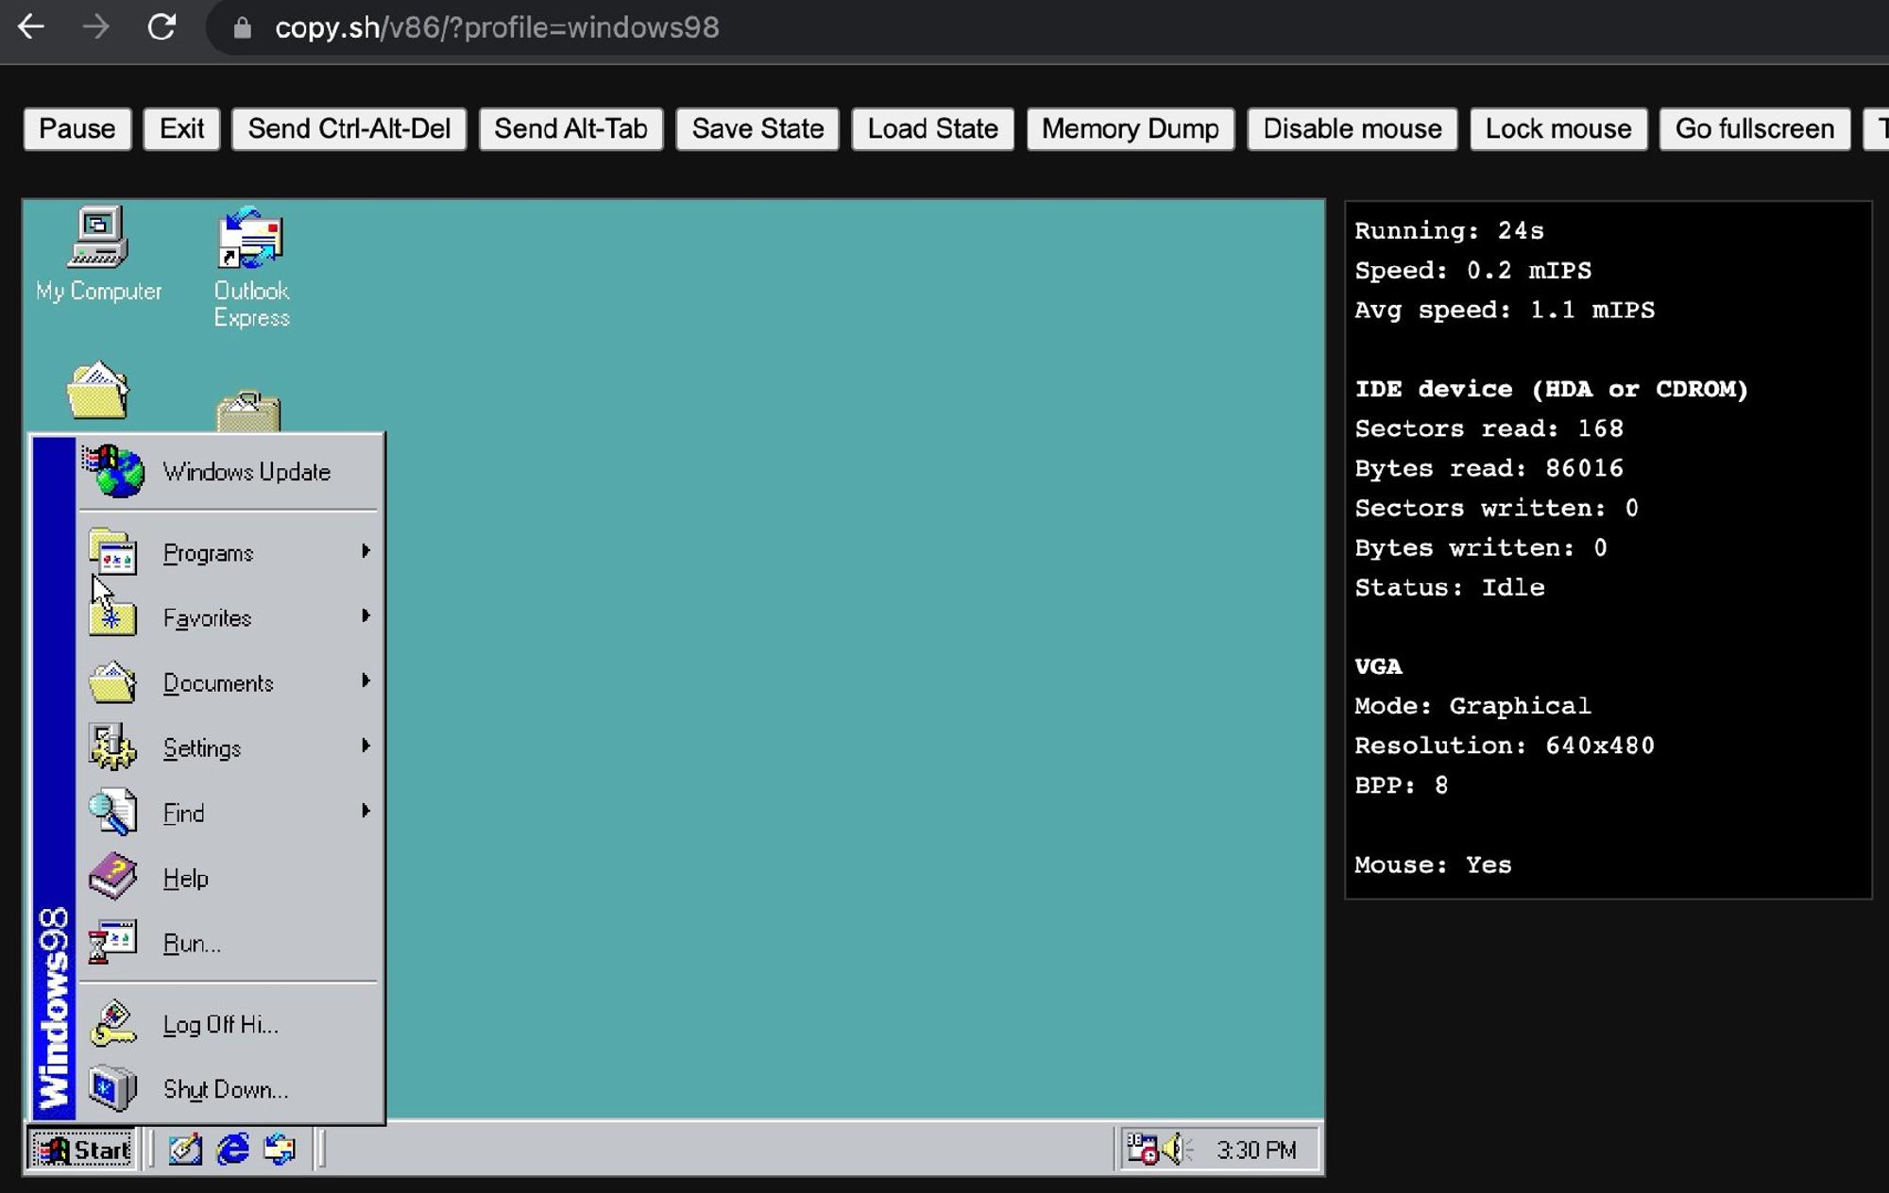Click Show Desktop quick launch icon

pyautogui.click(x=185, y=1149)
